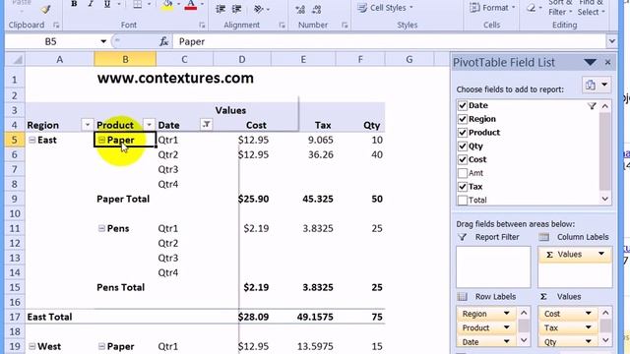The height and width of the screenshot is (354, 630).
Task: Expand the formula bar with the chevron
Action: [x=611, y=41]
